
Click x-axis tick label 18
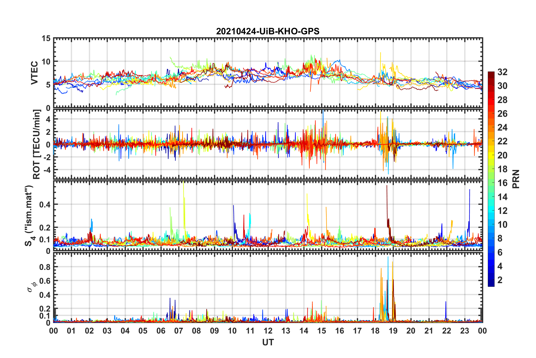point(375,331)
